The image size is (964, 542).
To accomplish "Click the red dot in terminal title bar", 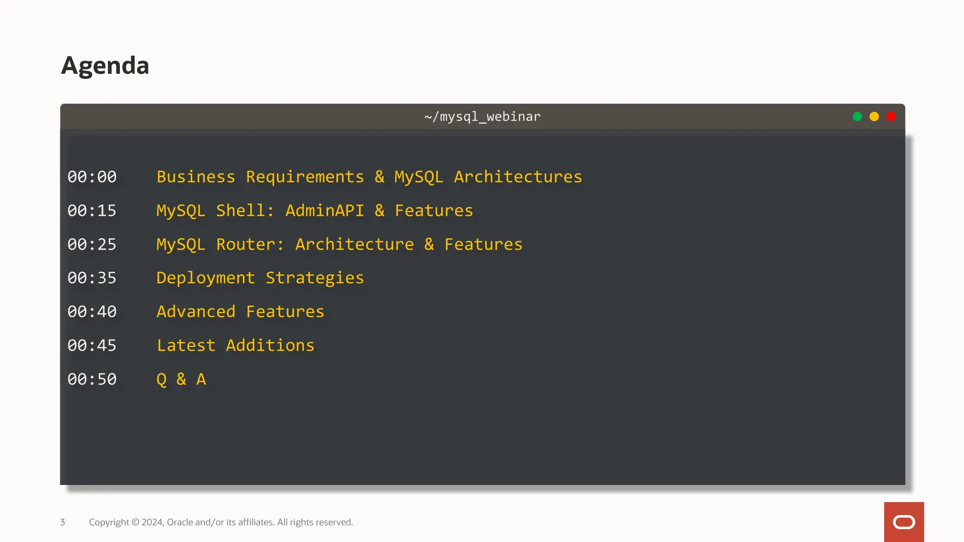I will click(891, 117).
